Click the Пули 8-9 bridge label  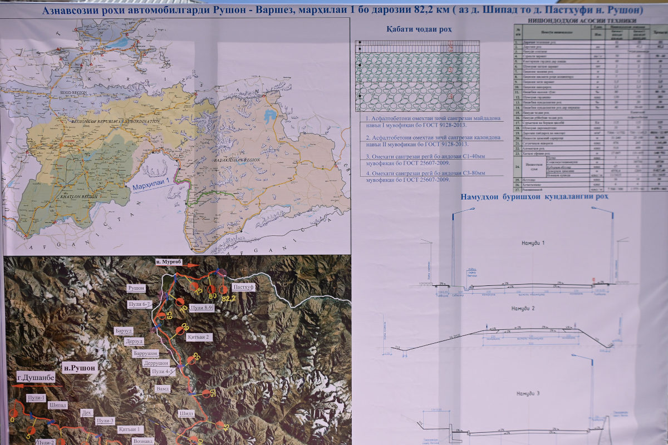point(202,307)
